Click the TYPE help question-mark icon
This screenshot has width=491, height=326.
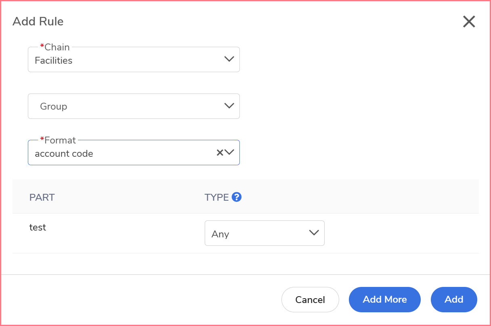point(237,197)
